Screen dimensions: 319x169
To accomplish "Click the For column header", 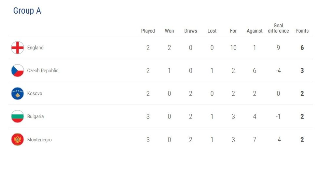I will click(233, 31).
